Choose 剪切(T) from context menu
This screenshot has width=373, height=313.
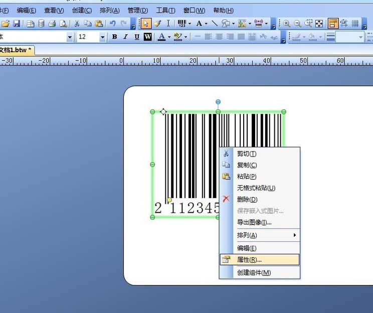[x=260, y=153]
